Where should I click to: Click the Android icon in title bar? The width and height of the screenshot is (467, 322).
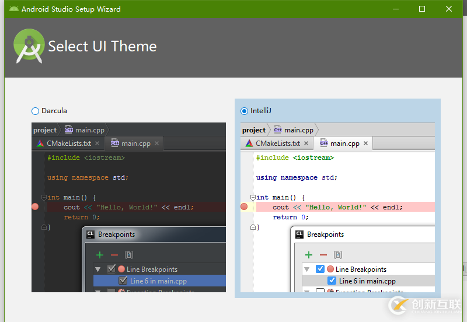tap(13, 9)
